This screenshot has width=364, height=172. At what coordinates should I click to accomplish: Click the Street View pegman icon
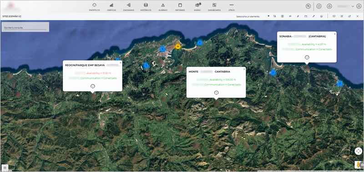(359, 165)
